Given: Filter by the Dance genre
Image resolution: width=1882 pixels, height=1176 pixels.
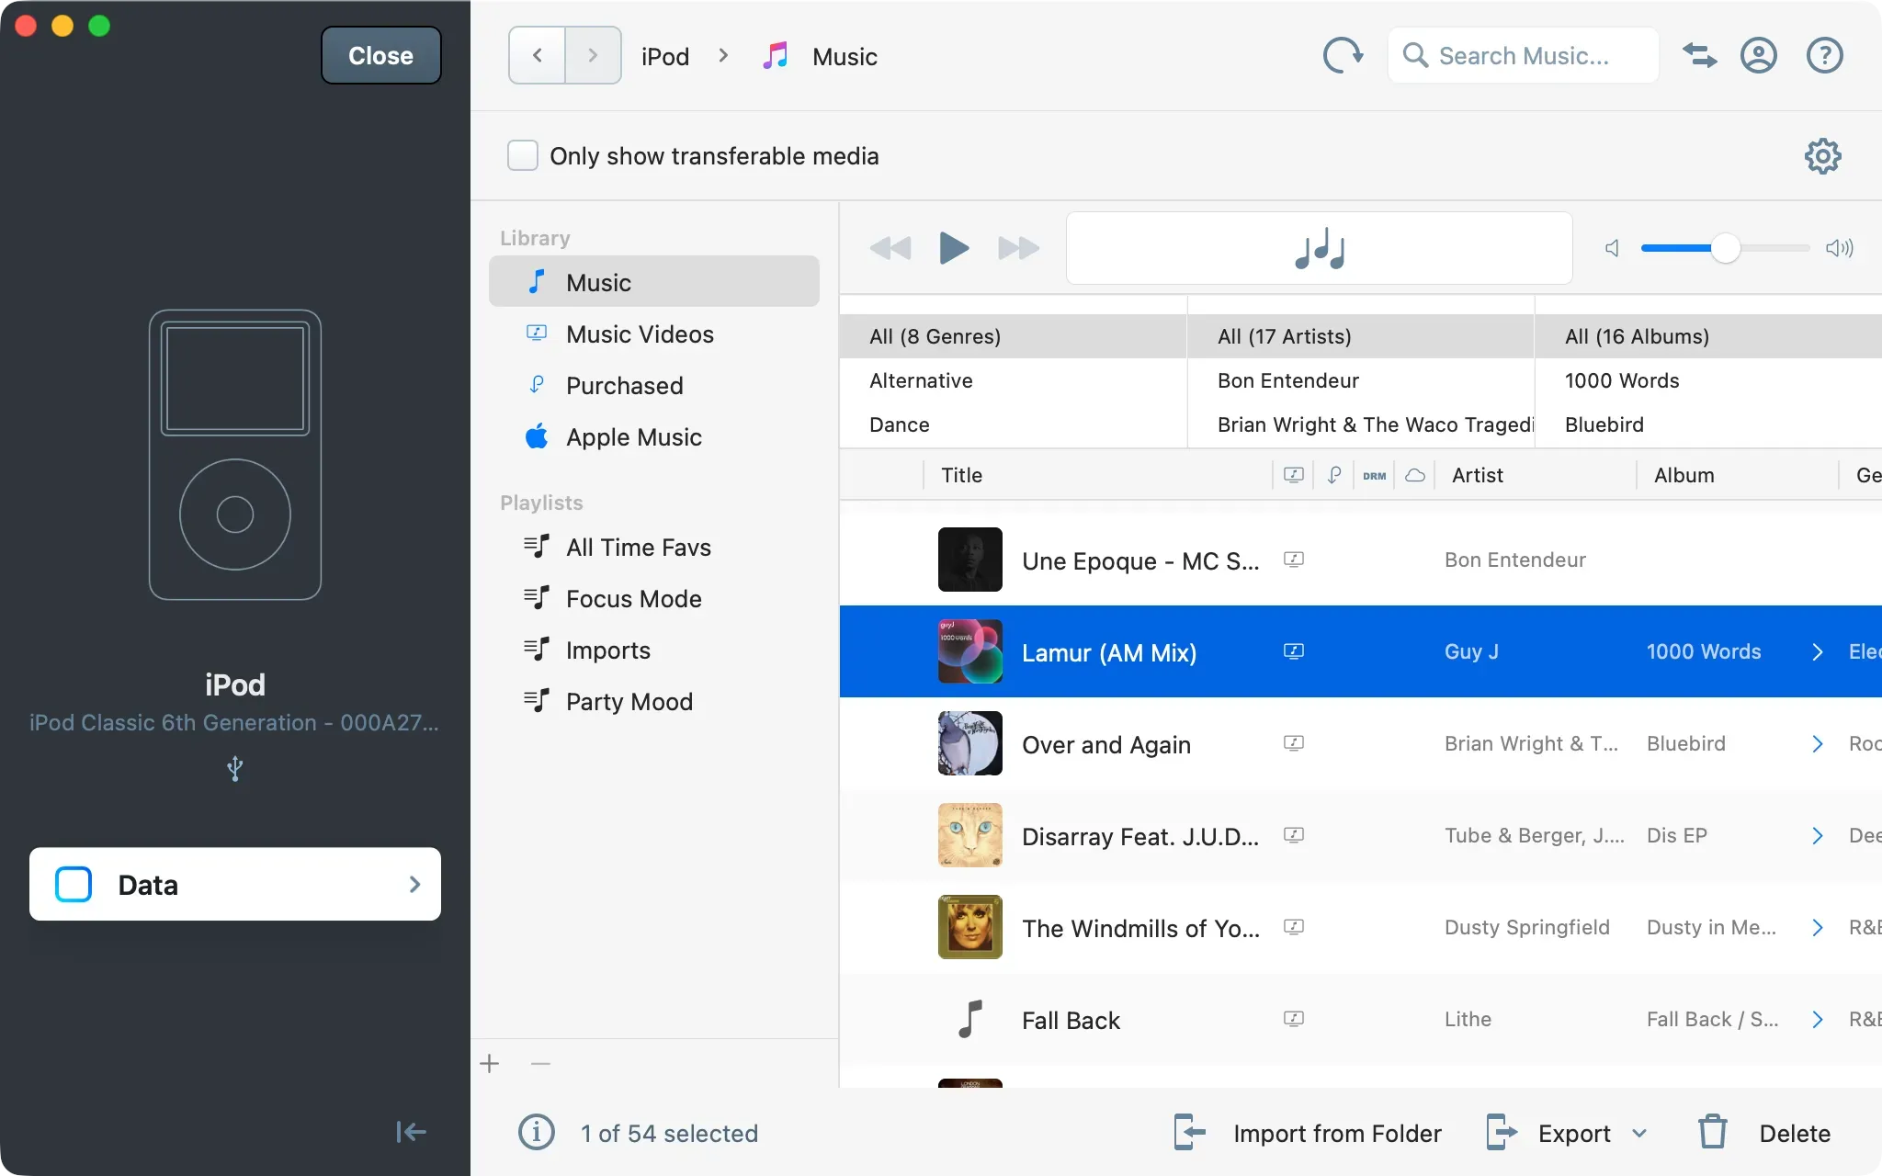Looking at the screenshot, I should 1013,424.
